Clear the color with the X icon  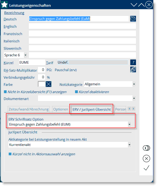pos(48,84)
